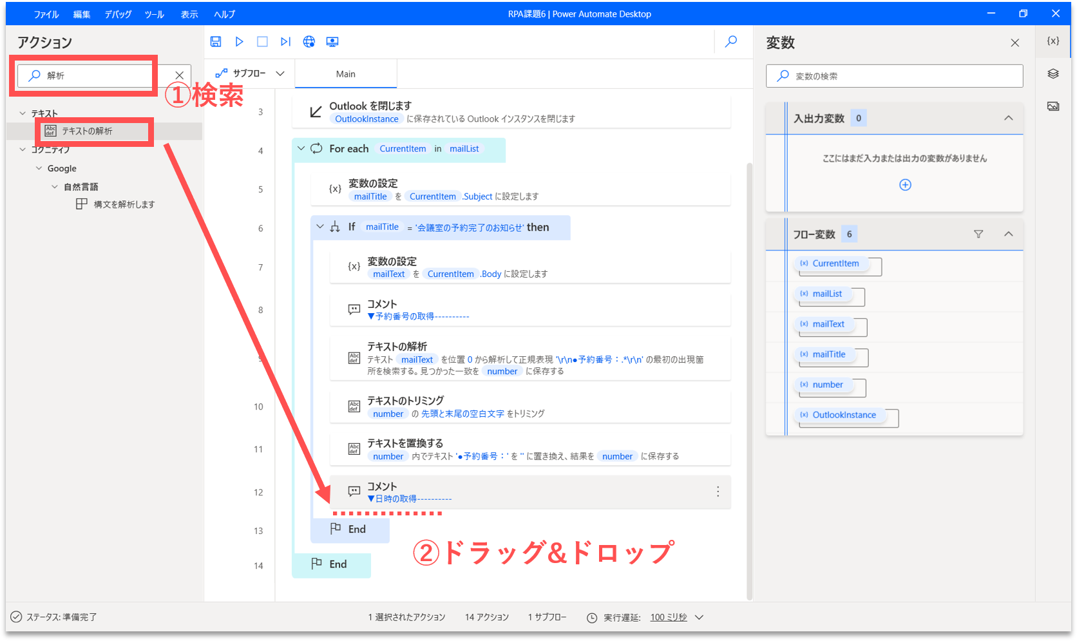Search the flow with magnifier icon
The image size is (1077, 641).
pos(731,42)
